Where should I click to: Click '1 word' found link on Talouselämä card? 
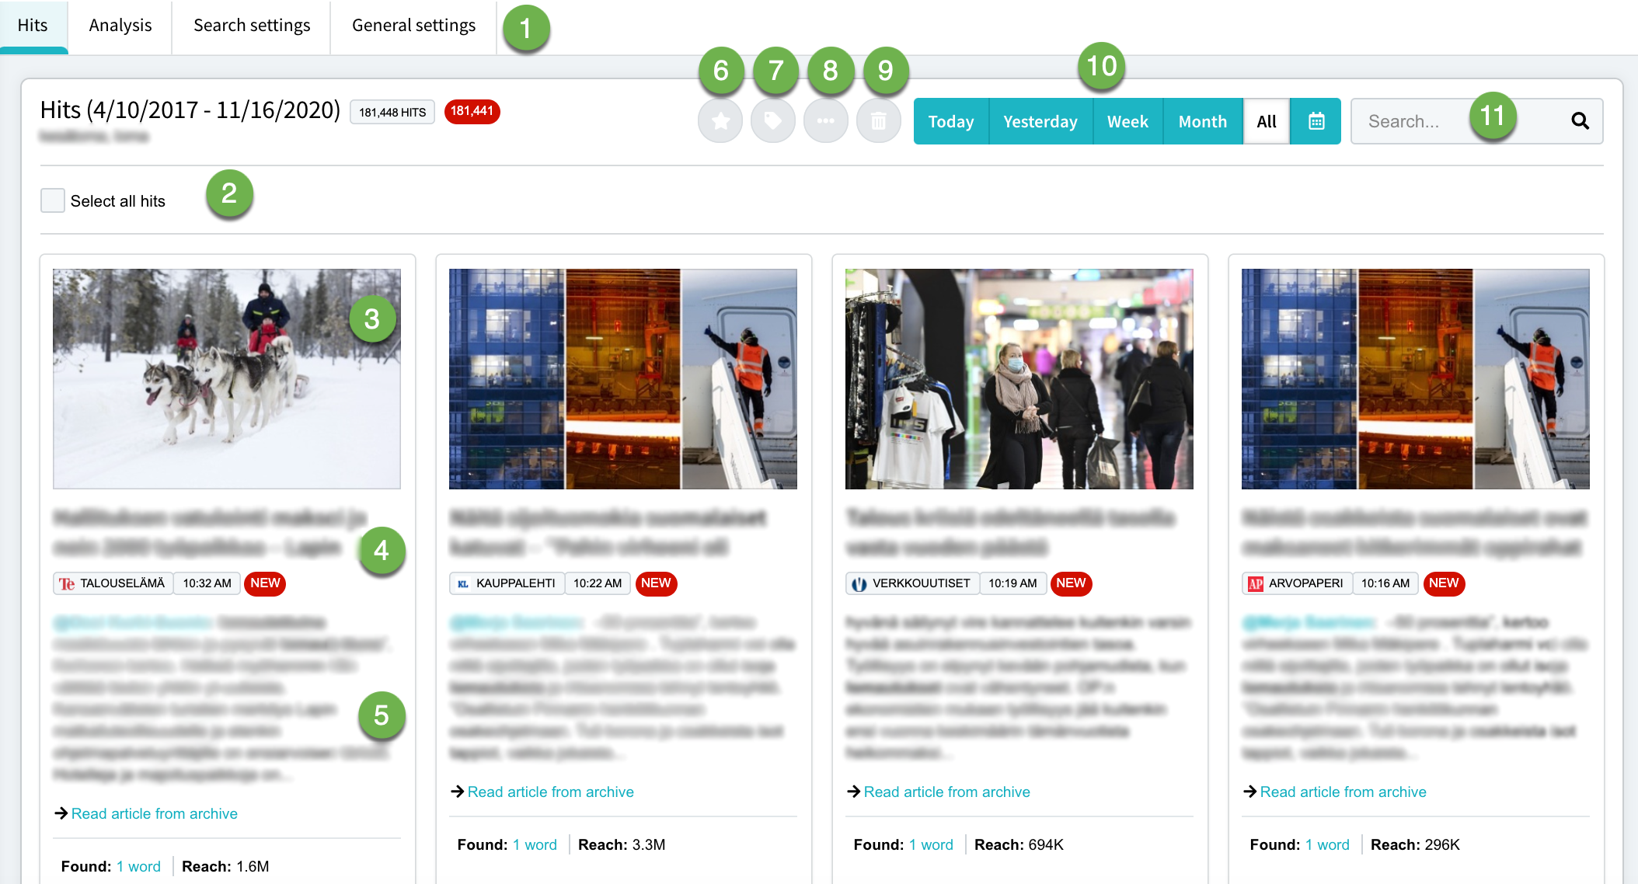point(138,866)
